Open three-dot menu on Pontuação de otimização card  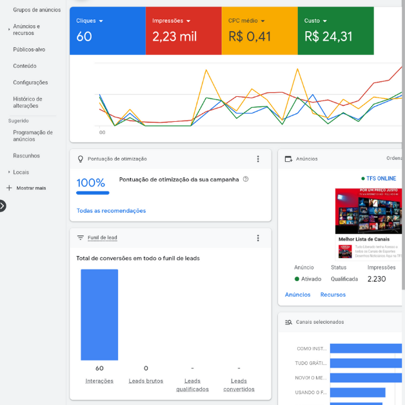point(258,159)
